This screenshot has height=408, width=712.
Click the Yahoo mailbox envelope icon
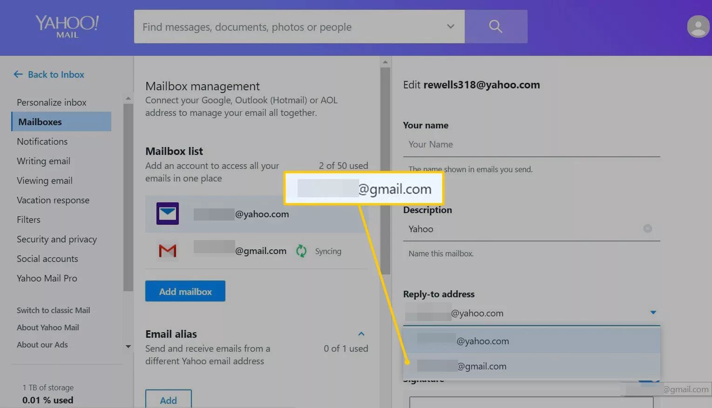(168, 214)
